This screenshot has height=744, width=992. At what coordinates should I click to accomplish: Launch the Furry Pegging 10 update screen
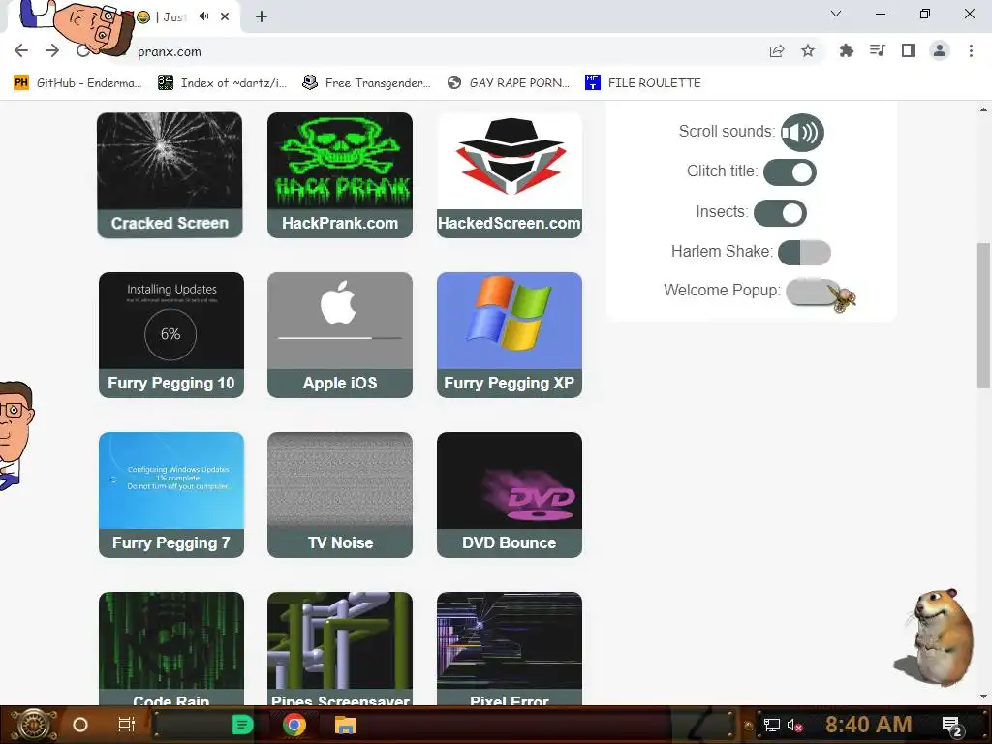pyautogui.click(x=170, y=334)
